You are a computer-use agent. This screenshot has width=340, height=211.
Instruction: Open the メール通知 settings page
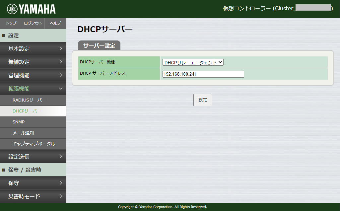coord(33,133)
